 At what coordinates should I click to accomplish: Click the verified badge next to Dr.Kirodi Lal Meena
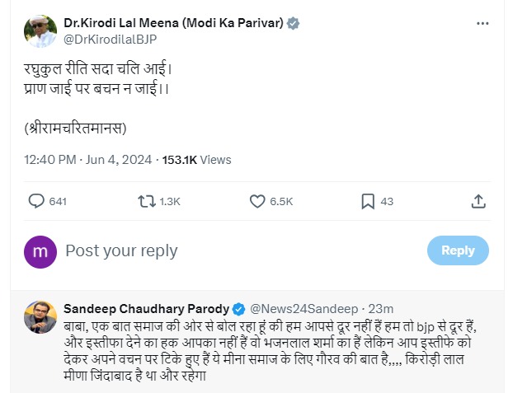click(292, 24)
